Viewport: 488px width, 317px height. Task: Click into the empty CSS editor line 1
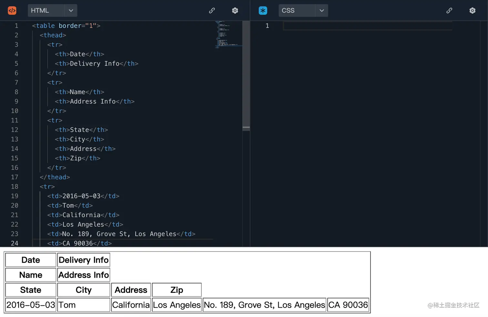(x=368, y=26)
